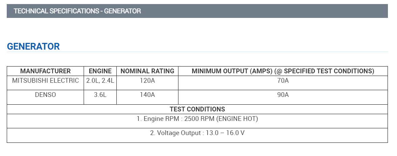
Task: Select the 140A nominal rating cell
Action: [147, 95]
